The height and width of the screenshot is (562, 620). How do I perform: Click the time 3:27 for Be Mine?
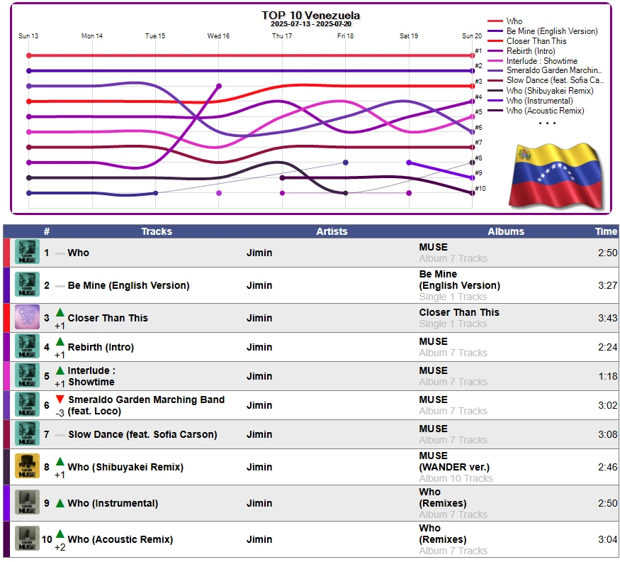click(x=607, y=285)
